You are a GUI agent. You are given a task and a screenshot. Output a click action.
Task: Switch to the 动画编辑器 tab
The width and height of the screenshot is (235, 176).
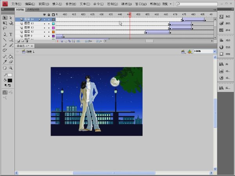tap(33, 9)
